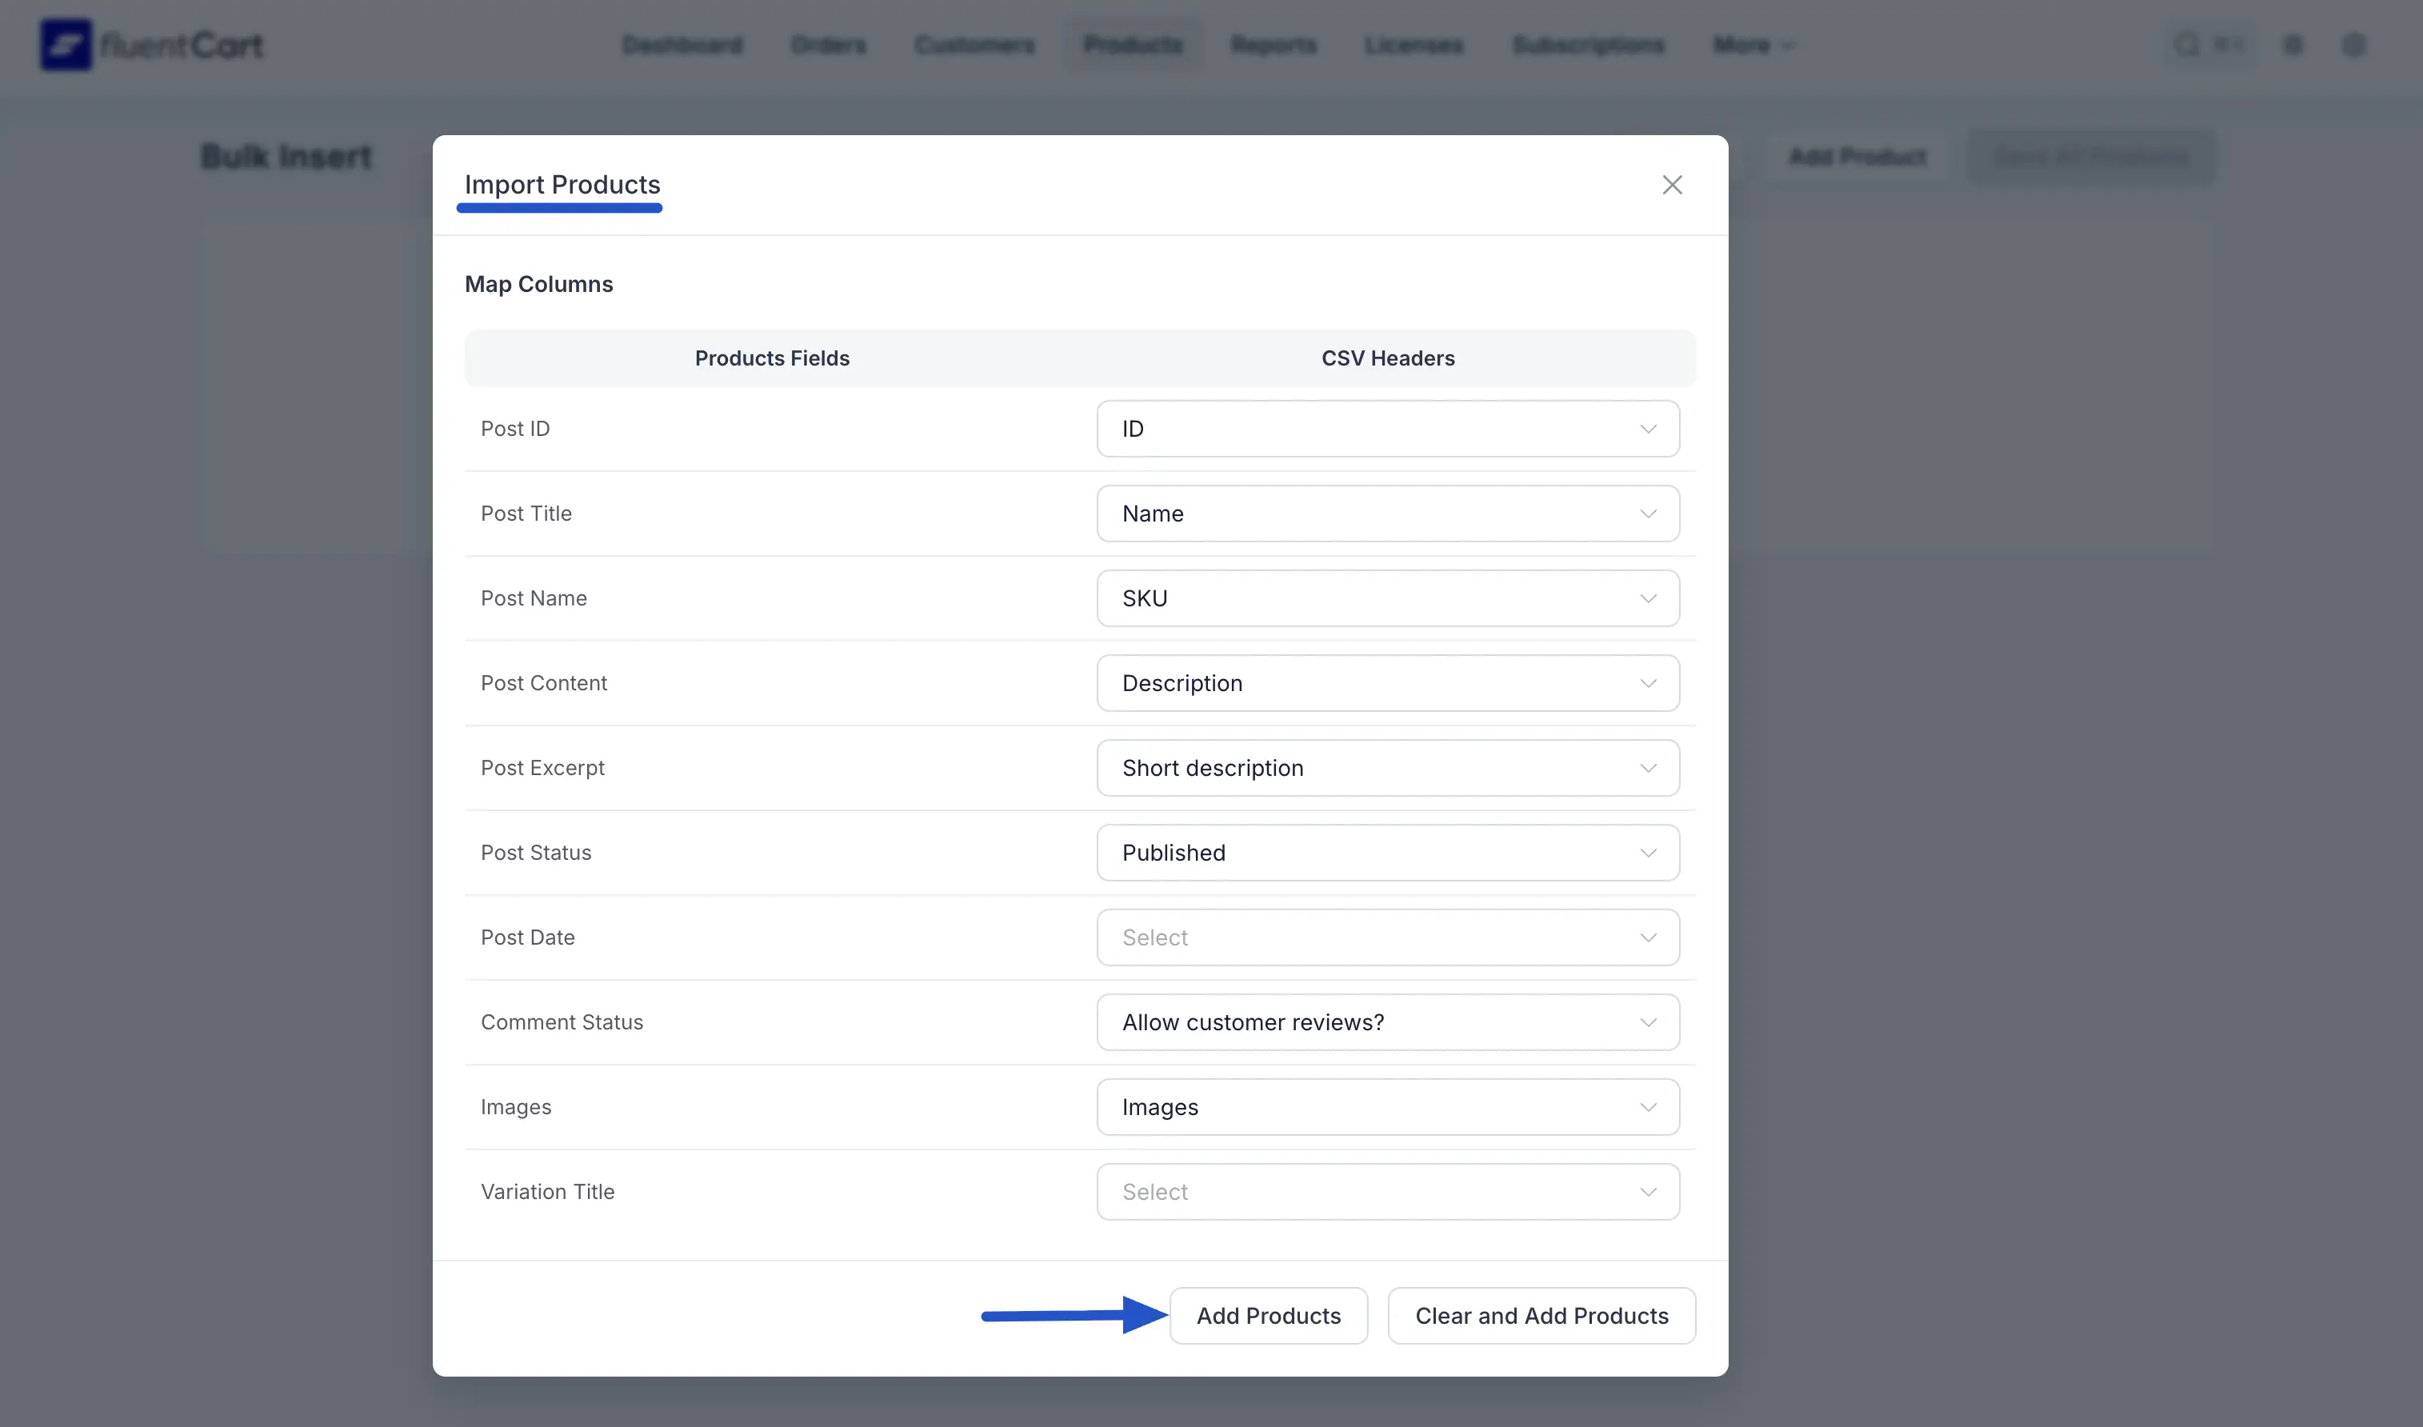Viewport: 2423px width, 1427px height.
Task: Expand the Post Name SKU dropdown
Action: (x=1386, y=598)
